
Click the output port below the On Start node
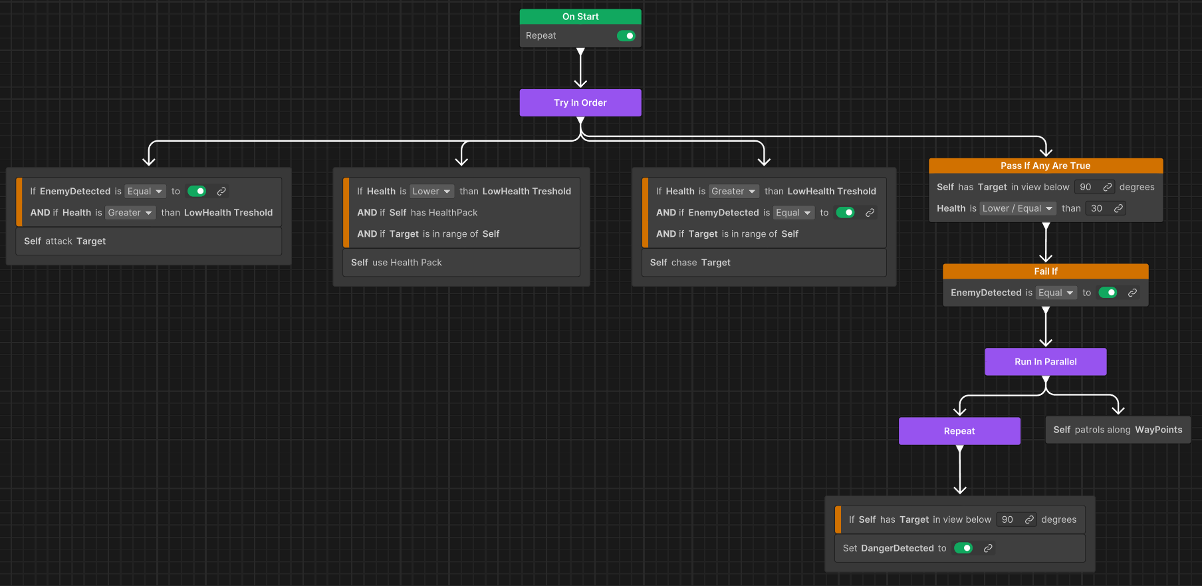pyautogui.click(x=580, y=52)
